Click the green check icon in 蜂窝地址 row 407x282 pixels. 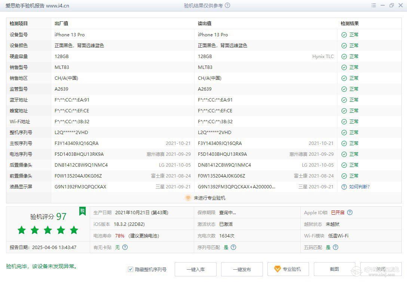(344, 111)
